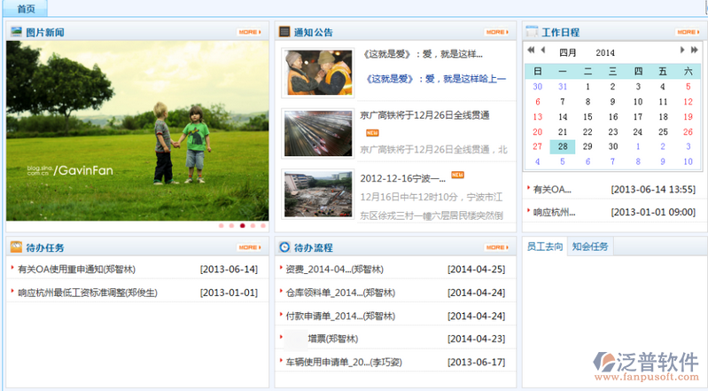
Task: Switch to the 知会任务 tab
Action: point(590,246)
